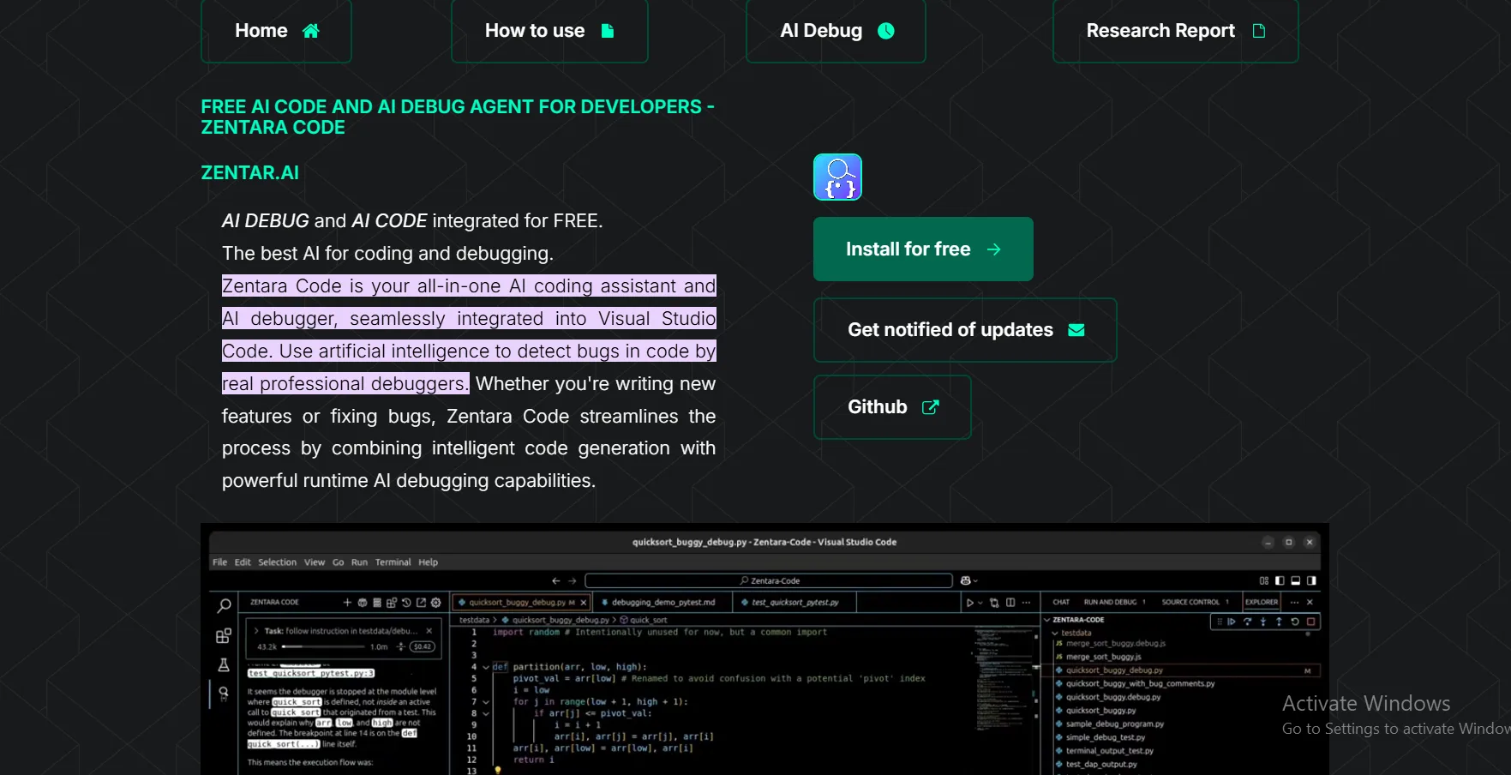Open the Research Report page

(x=1175, y=31)
